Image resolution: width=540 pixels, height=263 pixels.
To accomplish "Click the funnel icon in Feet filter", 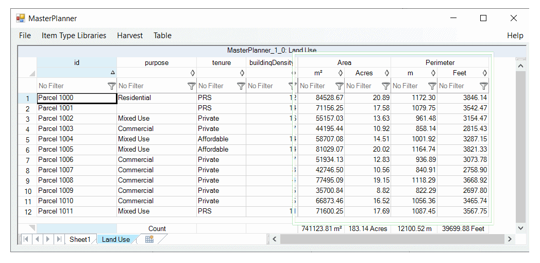I will pos(484,86).
